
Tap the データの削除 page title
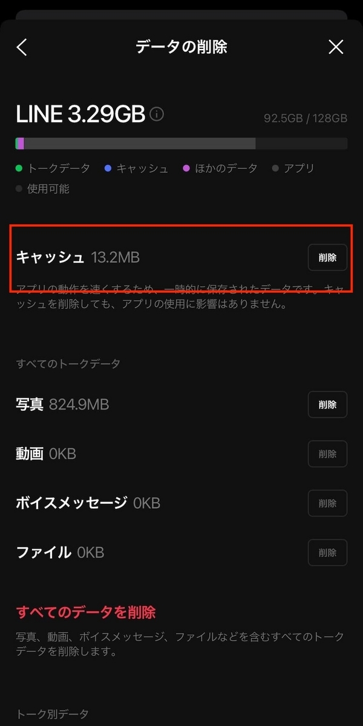(x=181, y=47)
